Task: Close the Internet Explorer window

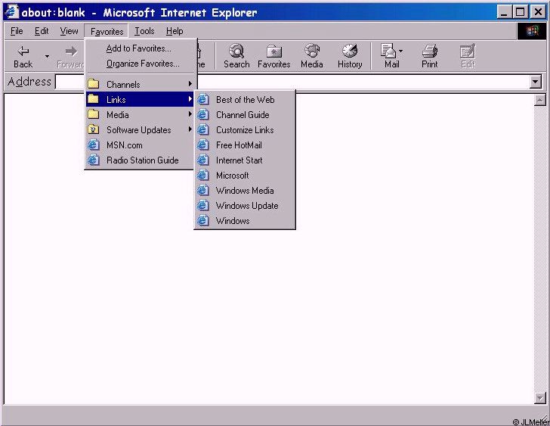Action: 538,12
